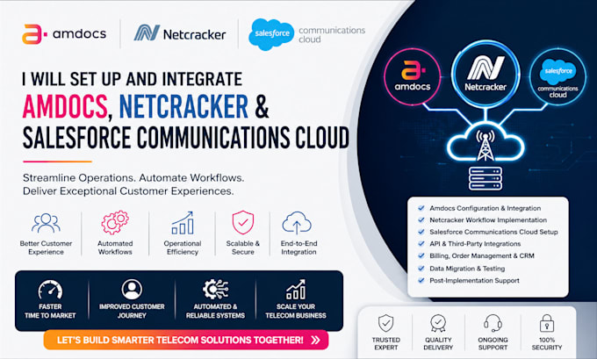The width and height of the screenshot is (597, 359).
Task: Click the Improved Customer Journey user icon
Action: click(132, 290)
